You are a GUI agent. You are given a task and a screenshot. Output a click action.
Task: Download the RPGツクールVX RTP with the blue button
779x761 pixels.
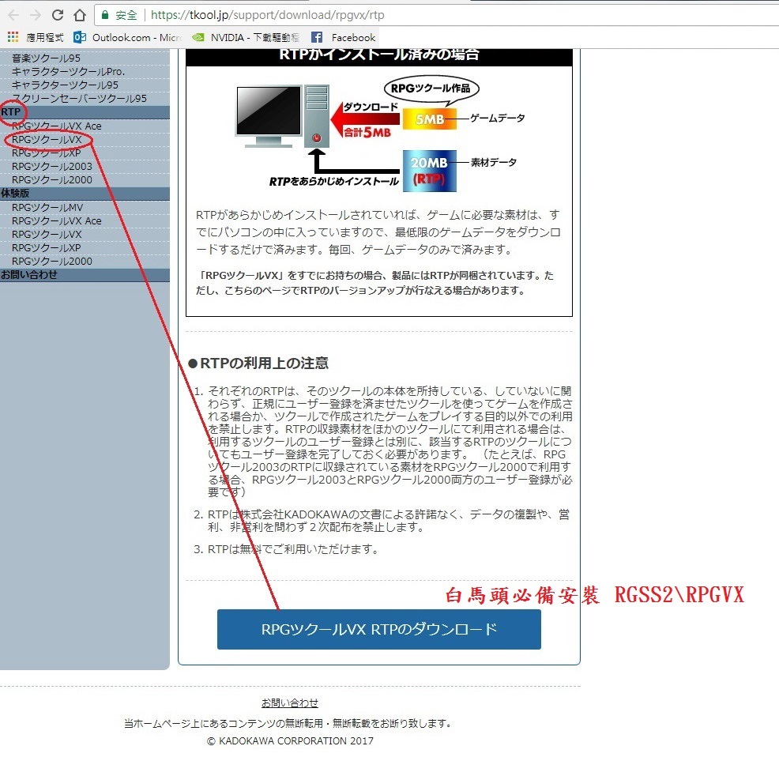[379, 629]
